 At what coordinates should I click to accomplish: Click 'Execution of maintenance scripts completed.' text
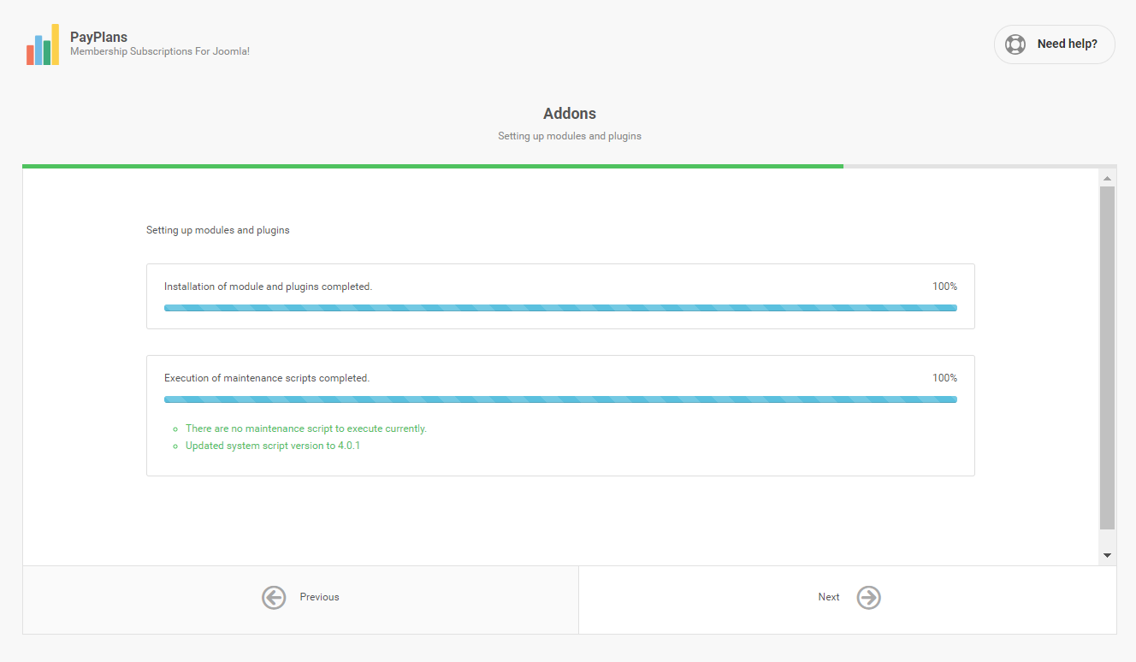point(267,378)
